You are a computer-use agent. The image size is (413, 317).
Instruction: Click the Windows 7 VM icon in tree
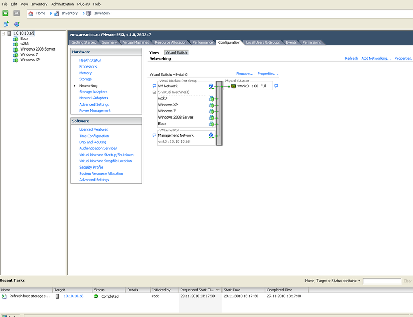(15, 55)
